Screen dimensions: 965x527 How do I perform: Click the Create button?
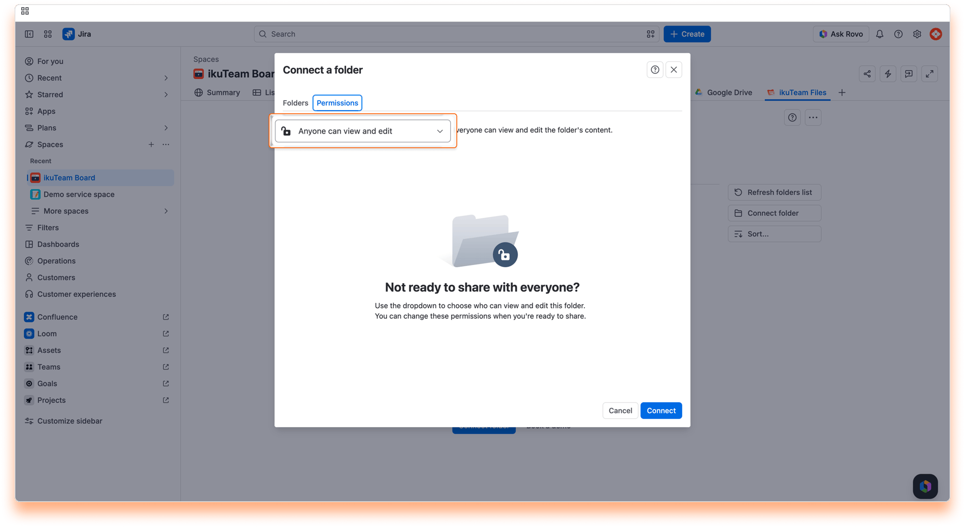click(687, 34)
